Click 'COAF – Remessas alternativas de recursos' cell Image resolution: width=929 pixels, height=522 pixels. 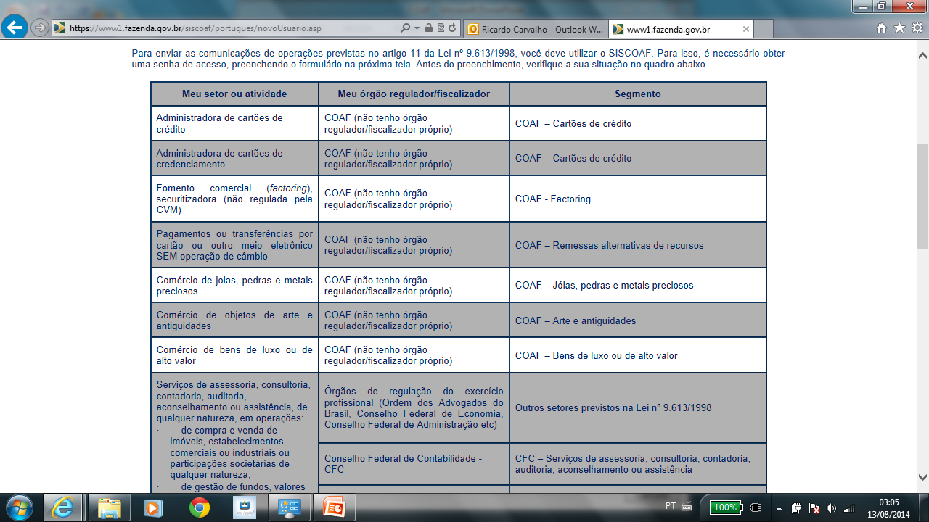coord(638,245)
